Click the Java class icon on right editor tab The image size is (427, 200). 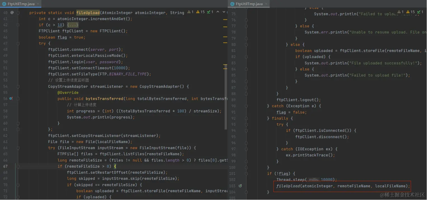(x=232, y=4)
